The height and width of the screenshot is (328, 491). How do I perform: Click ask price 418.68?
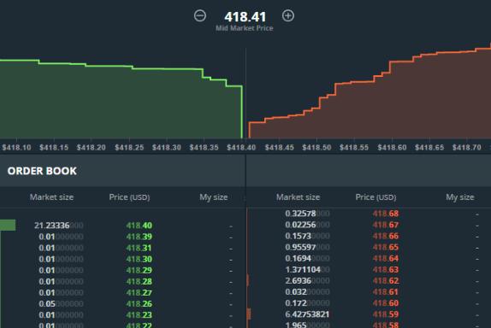386,214
